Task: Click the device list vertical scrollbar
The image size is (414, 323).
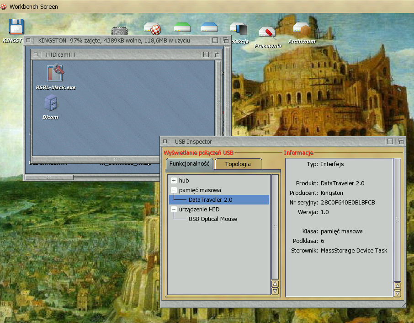Action: pyautogui.click(x=275, y=227)
